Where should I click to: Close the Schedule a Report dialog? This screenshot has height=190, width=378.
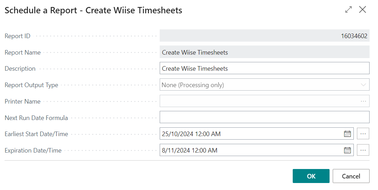[x=363, y=9]
